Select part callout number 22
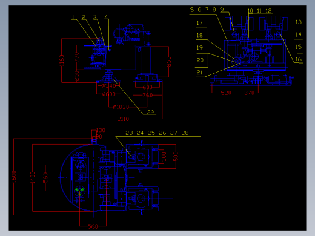 (151, 112)
